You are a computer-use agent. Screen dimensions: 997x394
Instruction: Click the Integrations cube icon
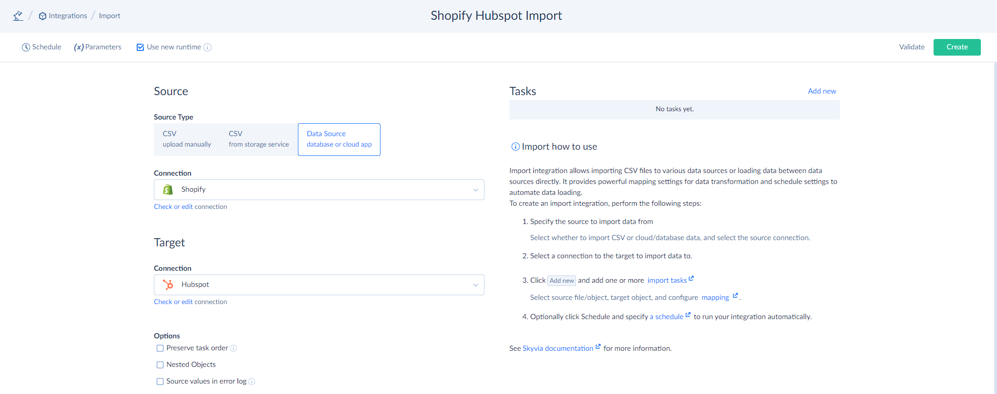coord(43,16)
